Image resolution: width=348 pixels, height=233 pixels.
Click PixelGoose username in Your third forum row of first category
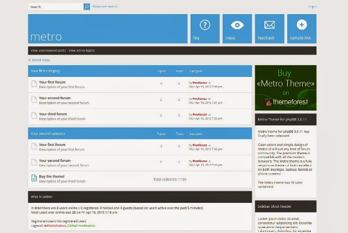[x=200, y=115]
